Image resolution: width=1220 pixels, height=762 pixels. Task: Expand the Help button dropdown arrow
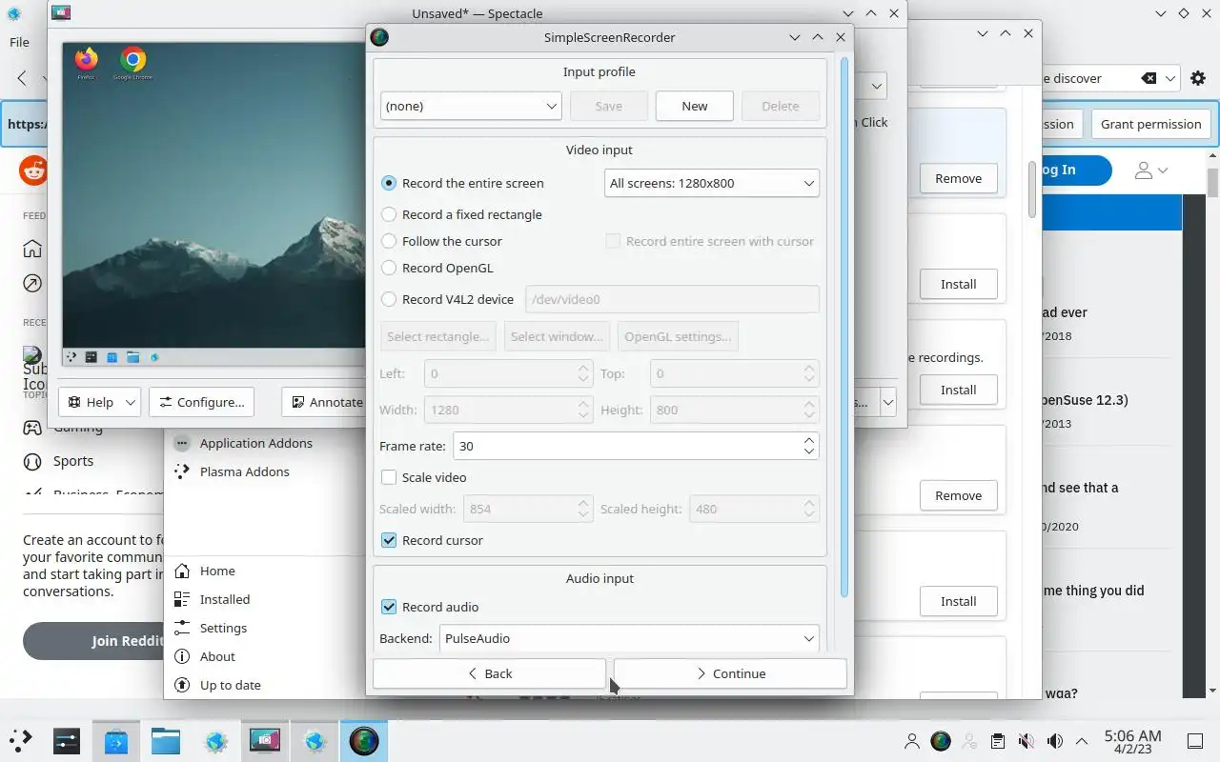point(131,402)
